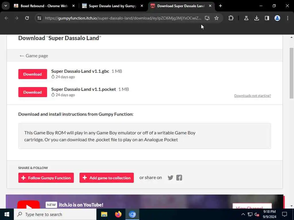Image resolution: width=294 pixels, height=220 pixels.
Task: Open Chrome three-dot menu
Action: click(x=288, y=18)
